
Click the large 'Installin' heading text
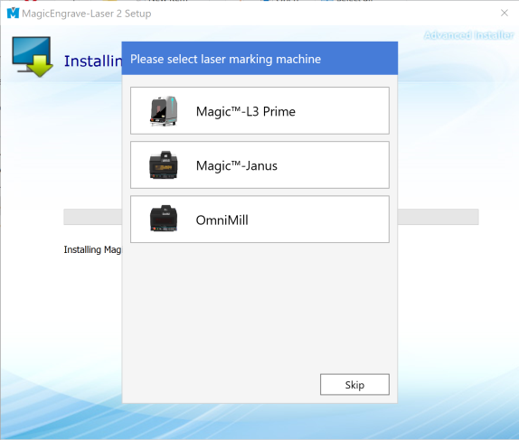(93, 61)
